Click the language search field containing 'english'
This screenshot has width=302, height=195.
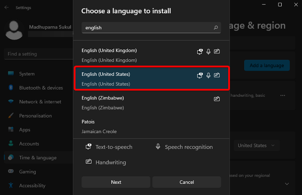pyautogui.click(x=147, y=28)
